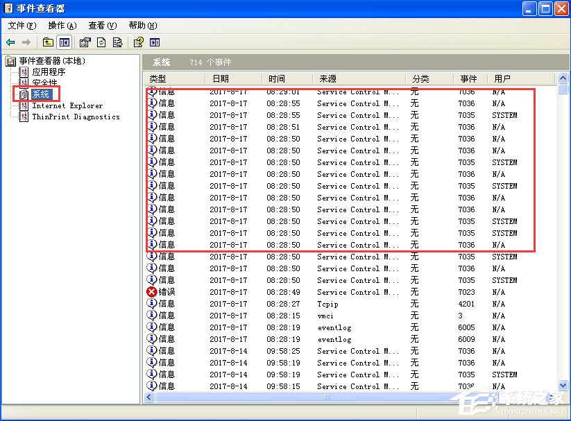
Task: Open the Help toolbar icon
Action: tap(137, 42)
